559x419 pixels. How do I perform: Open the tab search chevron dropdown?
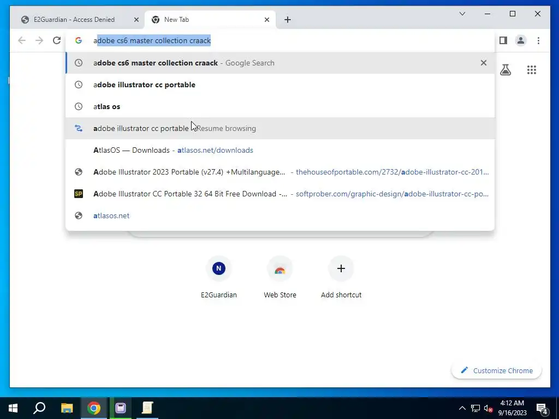tap(462, 14)
